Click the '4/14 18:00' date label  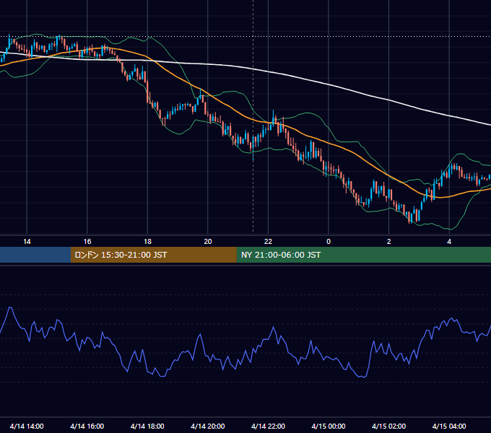pyautogui.click(x=147, y=426)
